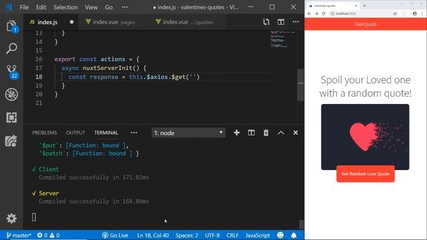This screenshot has width=427, height=240.
Task: Open the Selection menu
Action: 65,7
